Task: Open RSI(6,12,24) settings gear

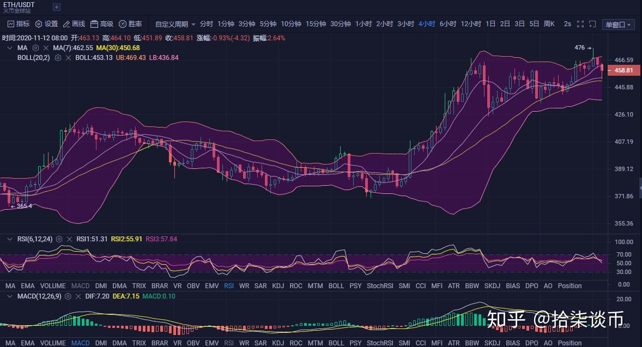Action: click(x=59, y=239)
